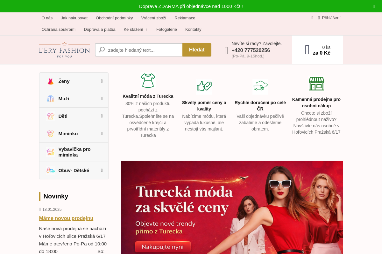Open the shopping cart

(307, 50)
